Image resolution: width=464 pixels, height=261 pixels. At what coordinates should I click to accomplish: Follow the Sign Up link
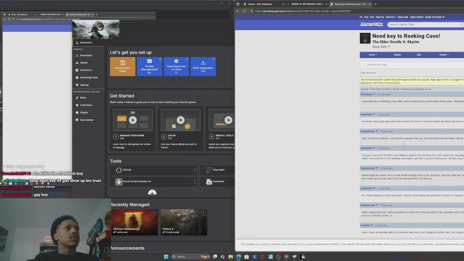pos(435,80)
